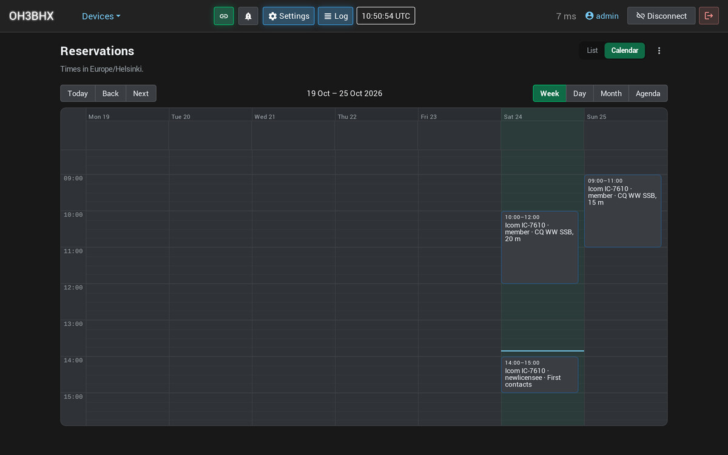Click the 7 ms latency indicator
This screenshot has height=455, width=728.
point(566,16)
